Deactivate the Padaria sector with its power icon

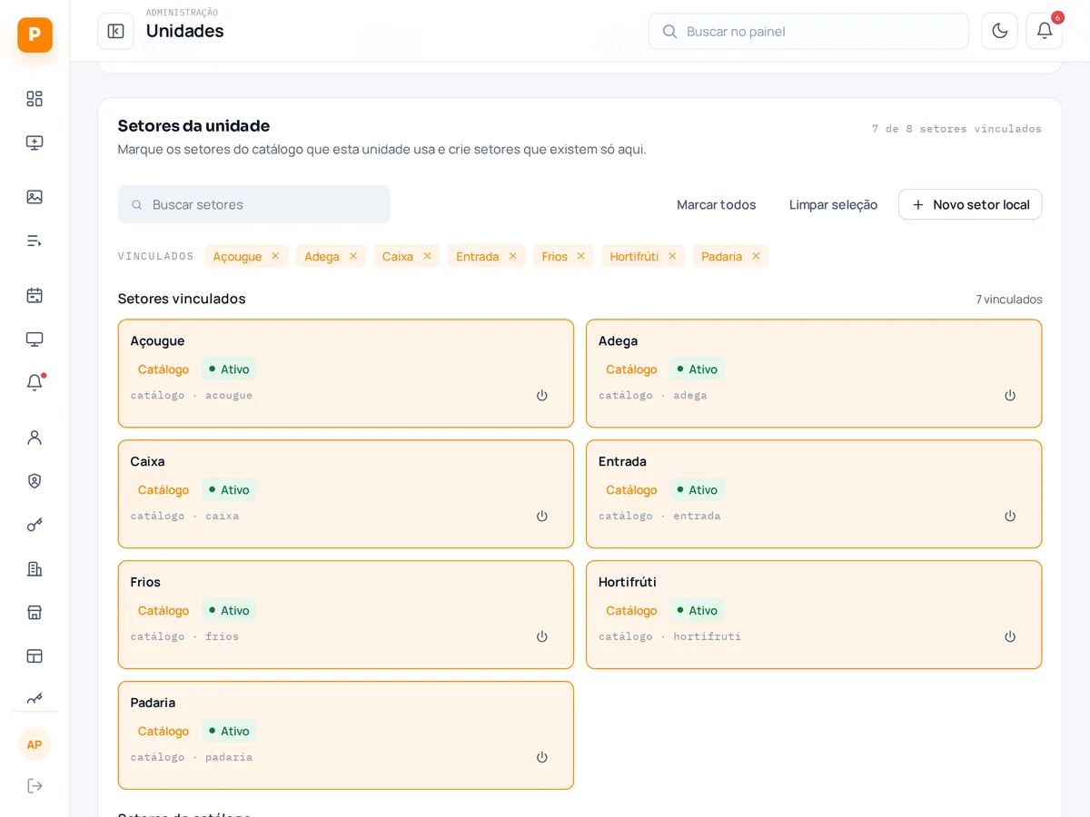(x=542, y=758)
